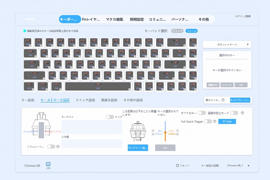The width and height of the screenshot is (270, 180).
Task: Click the RT Stab button
Action: (x=227, y=121)
